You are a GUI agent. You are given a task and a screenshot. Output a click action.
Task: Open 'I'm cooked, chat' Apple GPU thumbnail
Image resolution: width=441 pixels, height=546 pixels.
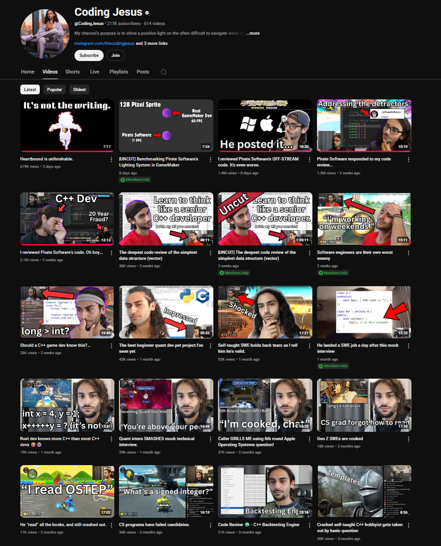coord(265,405)
